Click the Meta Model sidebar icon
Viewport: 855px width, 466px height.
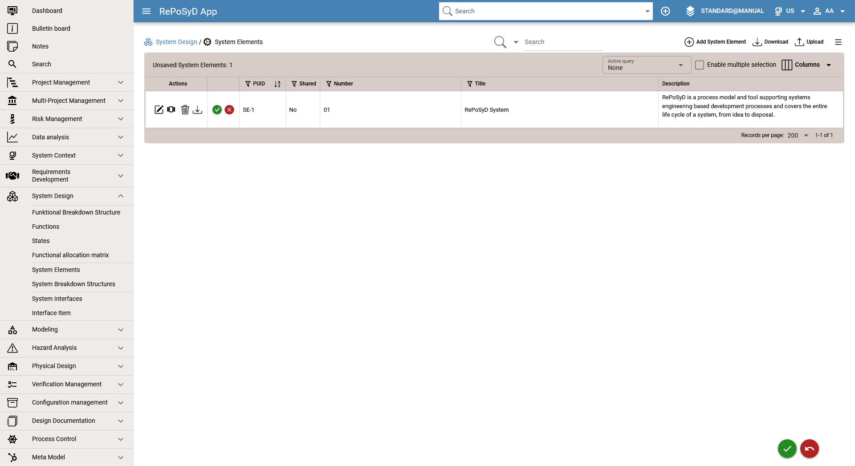12,457
